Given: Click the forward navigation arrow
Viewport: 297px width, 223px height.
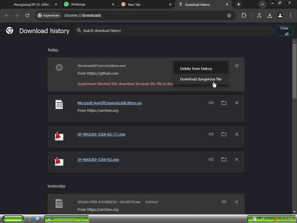Looking at the screenshot, I should 17,15.
